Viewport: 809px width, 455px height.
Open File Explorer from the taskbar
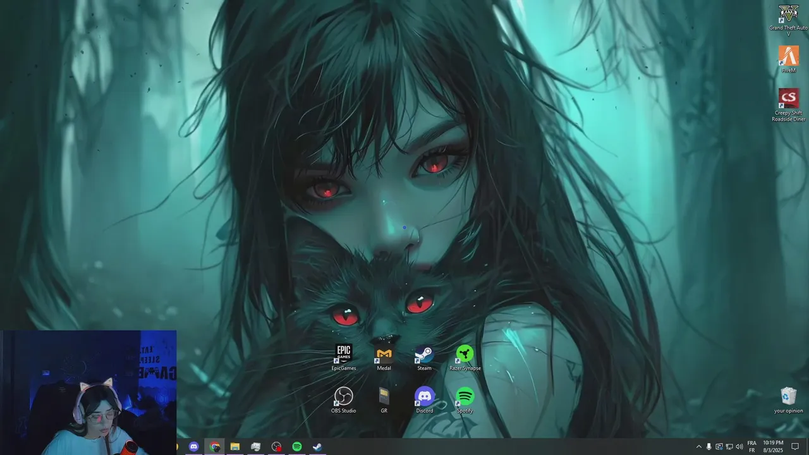pyautogui.click(x=235, y=447)
